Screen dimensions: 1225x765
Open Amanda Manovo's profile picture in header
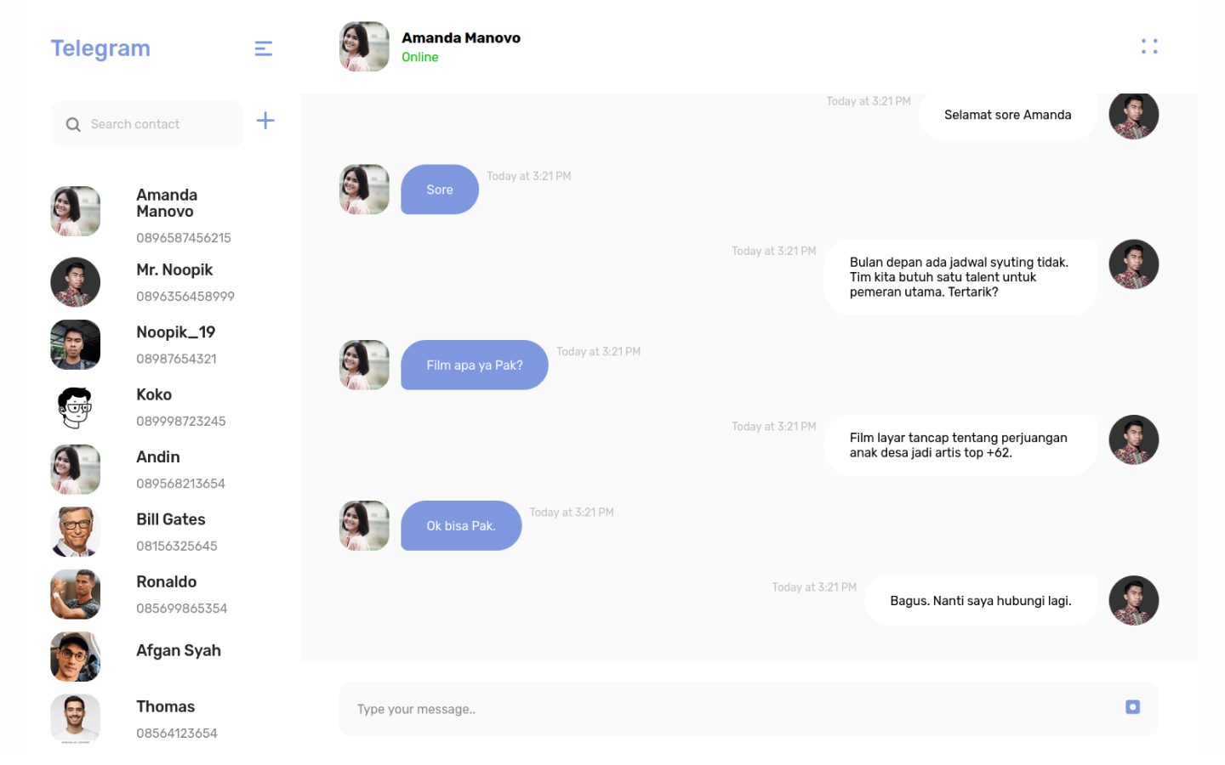tap(363, 47)
